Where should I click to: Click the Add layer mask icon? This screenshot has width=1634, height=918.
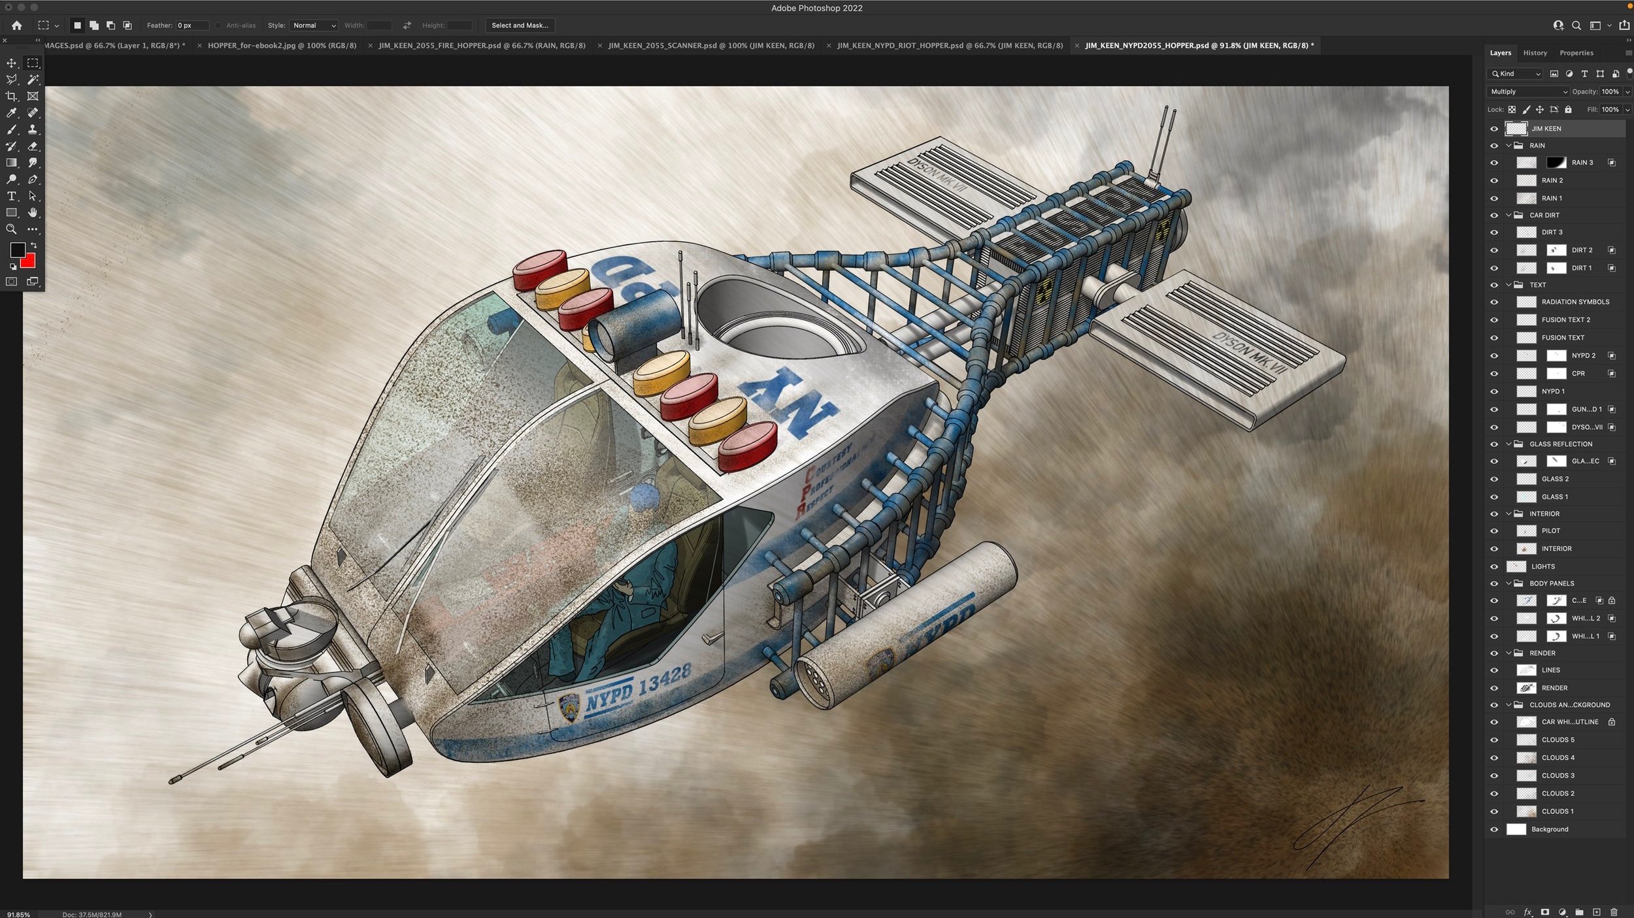pos(1544,912)
